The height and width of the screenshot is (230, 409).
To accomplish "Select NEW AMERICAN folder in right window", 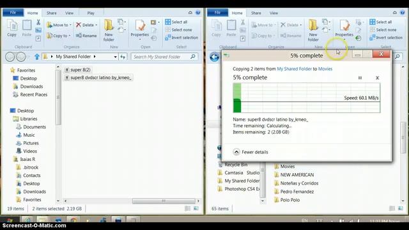I will pos(294,175).
